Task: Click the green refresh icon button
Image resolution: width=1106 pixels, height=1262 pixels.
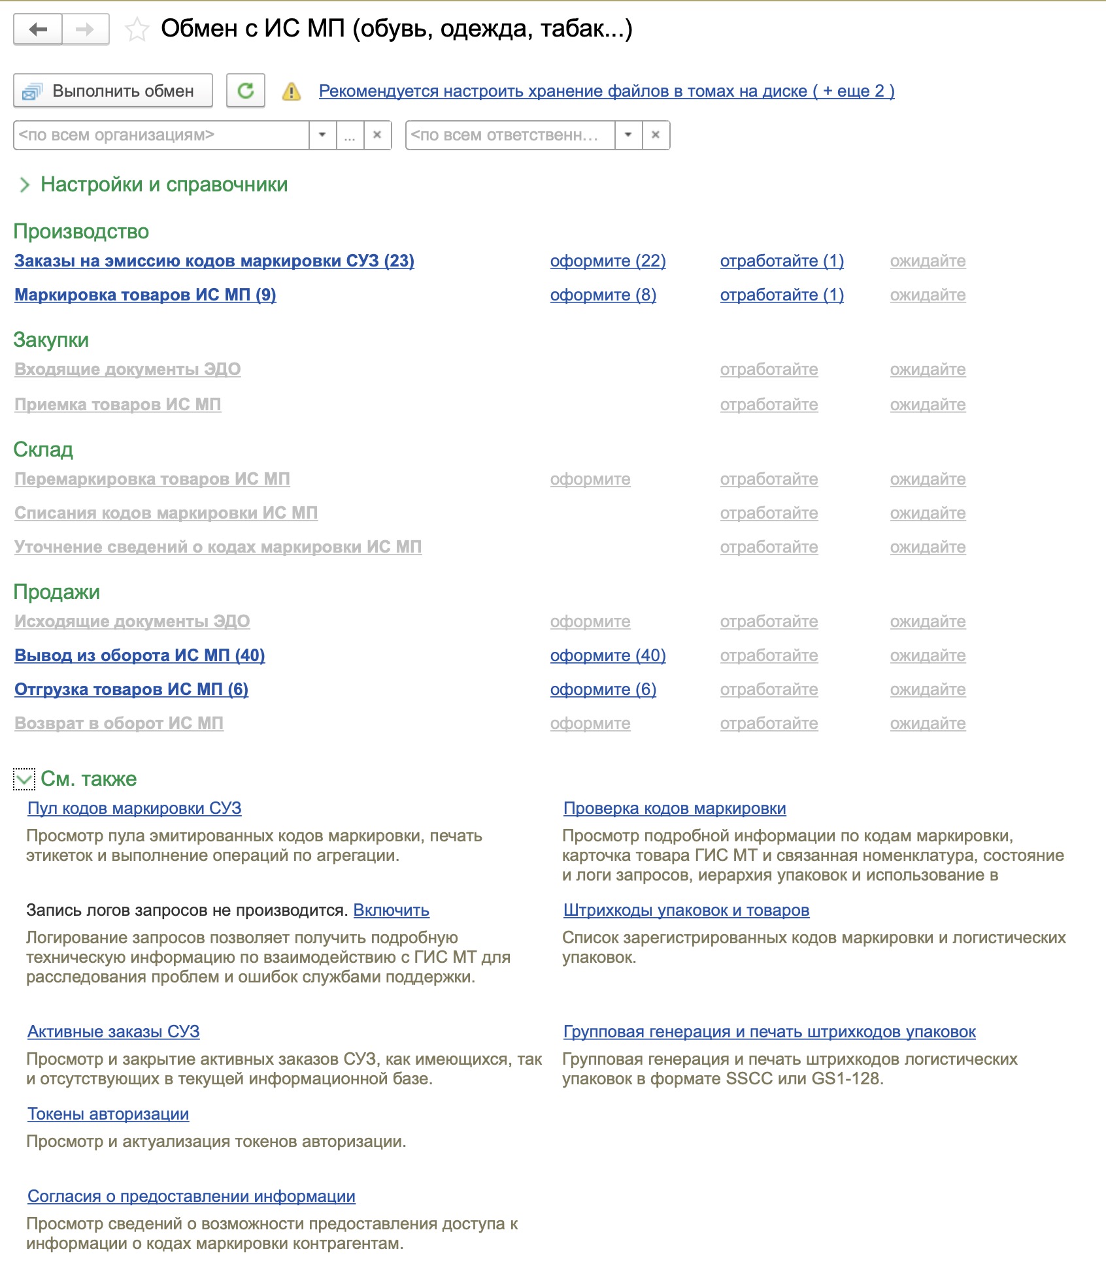Action: [x=246, y=91]
